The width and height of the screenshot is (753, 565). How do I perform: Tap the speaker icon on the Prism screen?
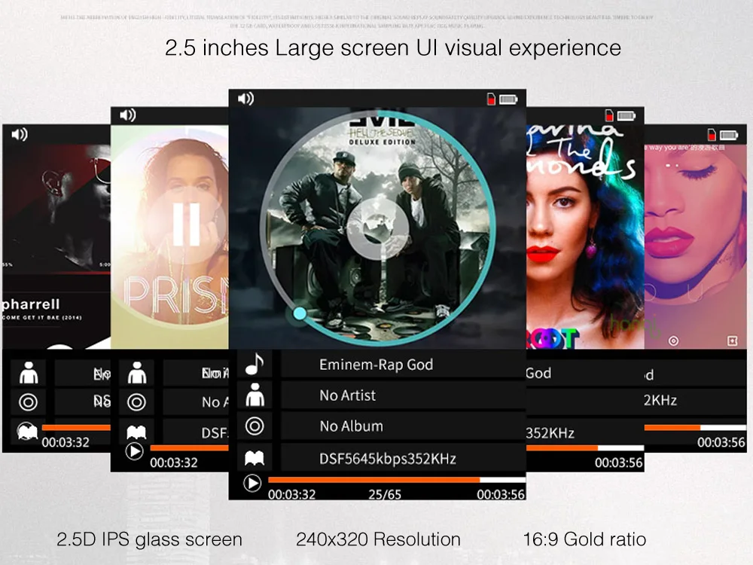coord(128,115)
